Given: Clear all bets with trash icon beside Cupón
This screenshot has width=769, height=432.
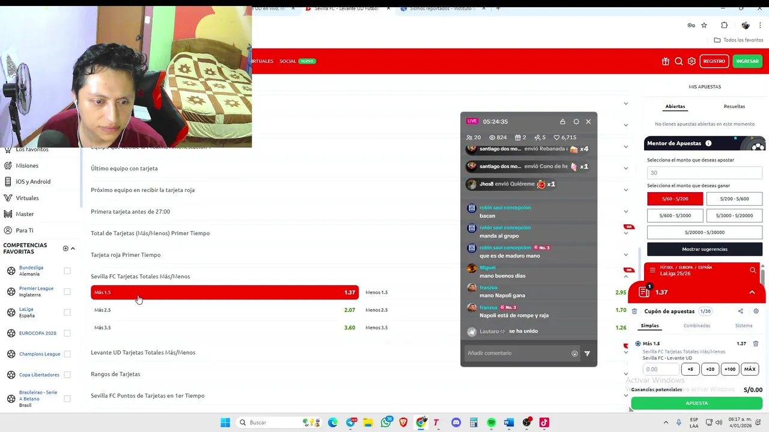Looking at the screenshot, I should pyautogui.click(x=634, y=311).
